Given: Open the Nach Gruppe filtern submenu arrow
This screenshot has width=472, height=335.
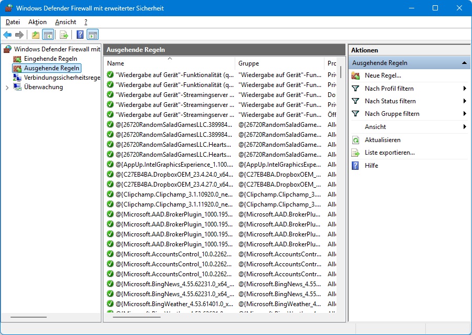Looking at the screenshot, I should (465, 114).
